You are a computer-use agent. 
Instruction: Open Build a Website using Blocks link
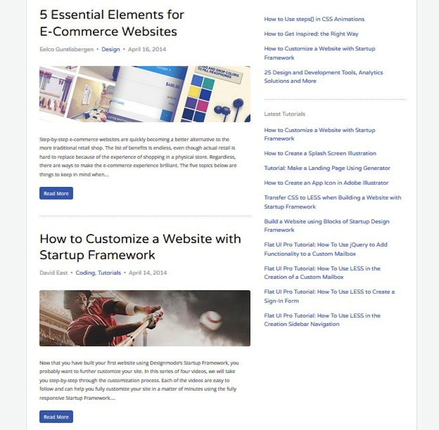point(327,226)
